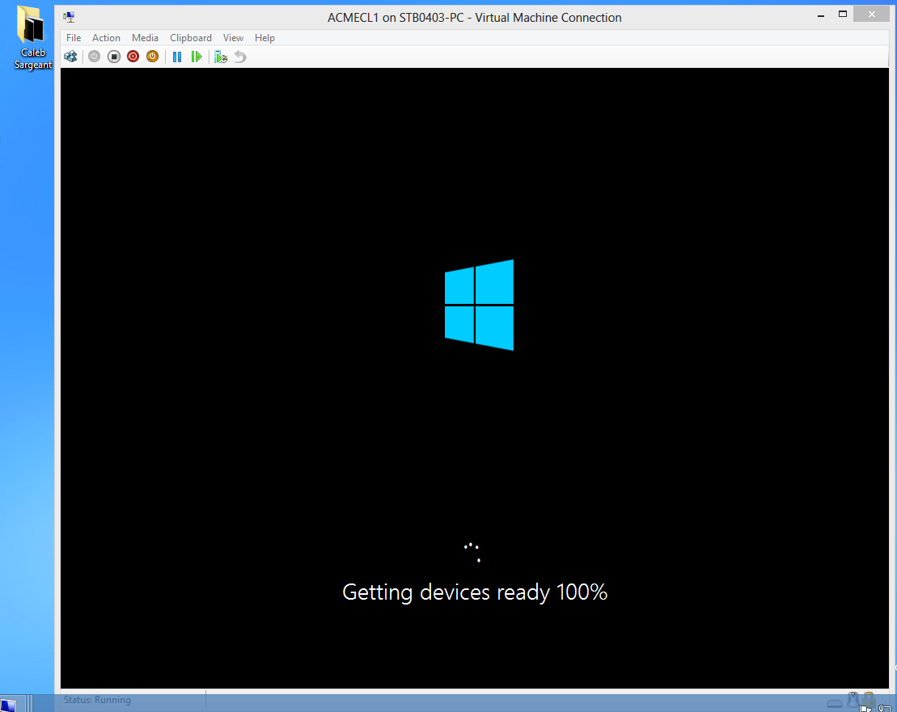Turn off the virtual machine
This screenshot has width=897, height=712.
point(114,57)
